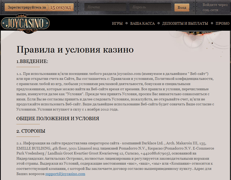
Task: Open the ДЕПОЗИТЫ И ВЫПЛАТЫ section
Action: 185,23
